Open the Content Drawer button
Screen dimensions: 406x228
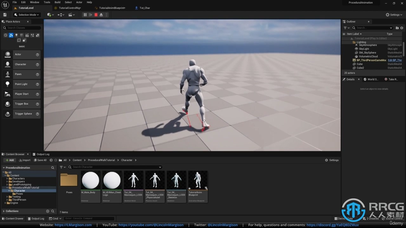[13, 218]
